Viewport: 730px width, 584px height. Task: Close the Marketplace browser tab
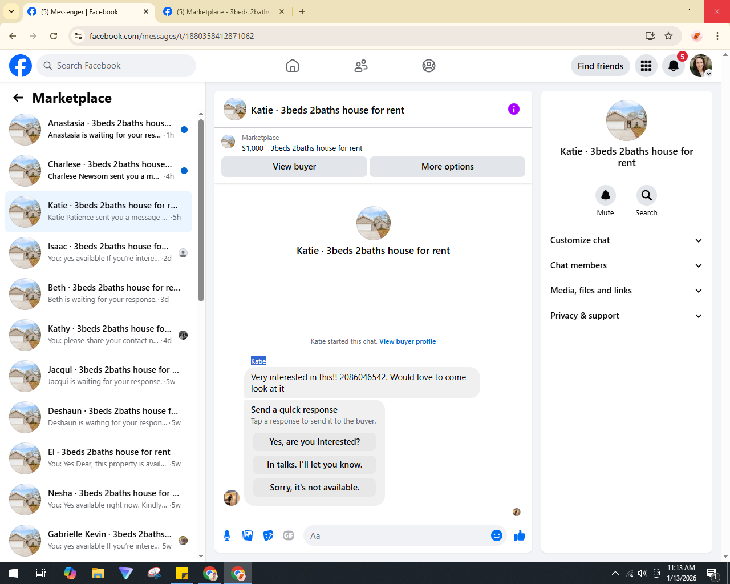pos(282,11)
